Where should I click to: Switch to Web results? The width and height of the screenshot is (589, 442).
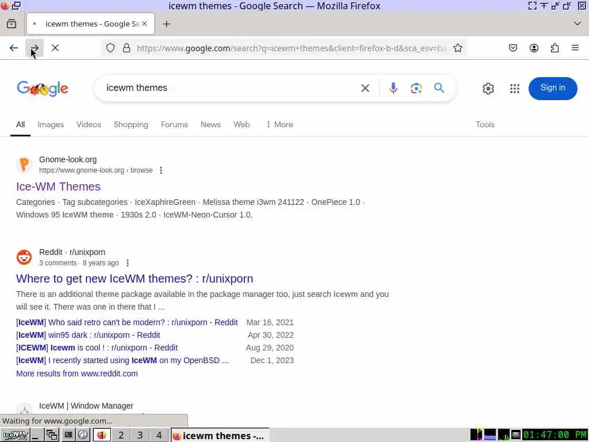pyautogui.click(x=242, y=124)
